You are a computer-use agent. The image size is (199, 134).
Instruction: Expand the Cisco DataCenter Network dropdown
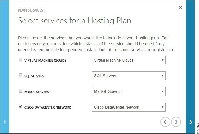pos(129,107)
